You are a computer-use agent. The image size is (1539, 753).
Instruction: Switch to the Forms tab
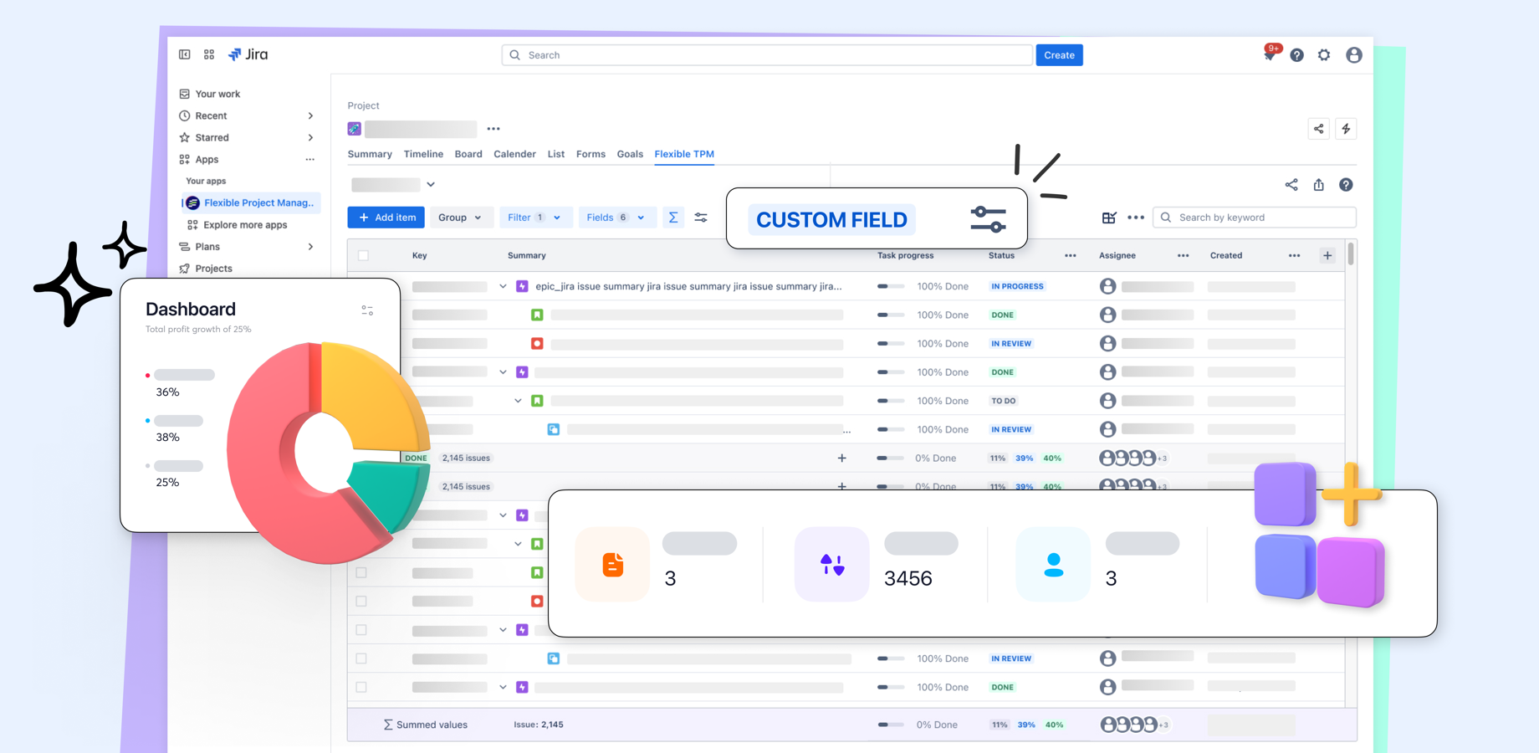pos(591,154)
